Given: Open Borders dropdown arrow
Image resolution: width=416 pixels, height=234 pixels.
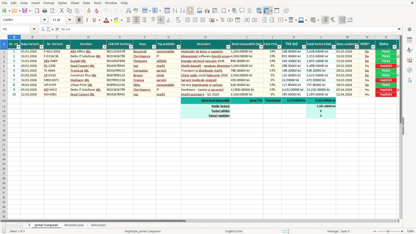Looking at the screenshot, I should [x=287, y=20].
